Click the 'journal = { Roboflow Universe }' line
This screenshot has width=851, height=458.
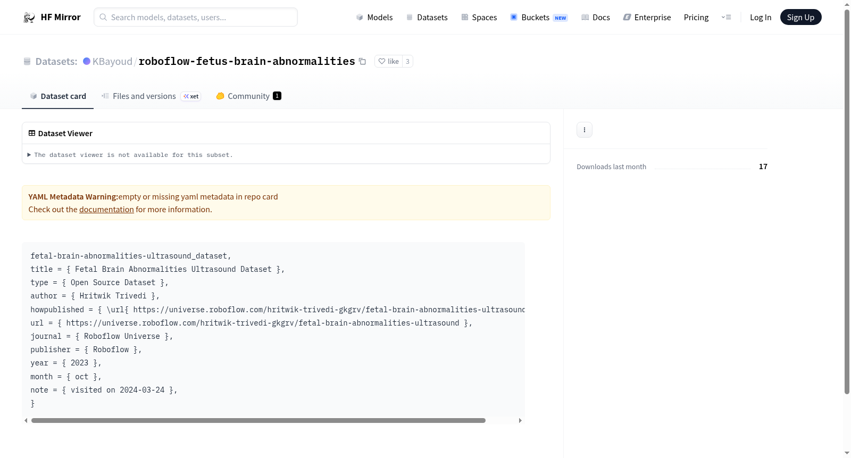click(x=102, y=336)
